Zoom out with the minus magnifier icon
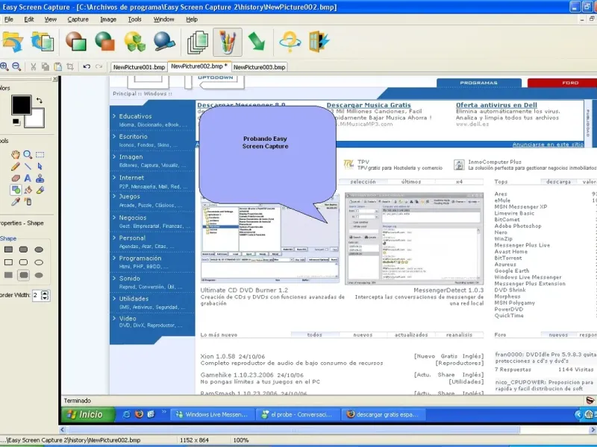 tap(16, 66)
